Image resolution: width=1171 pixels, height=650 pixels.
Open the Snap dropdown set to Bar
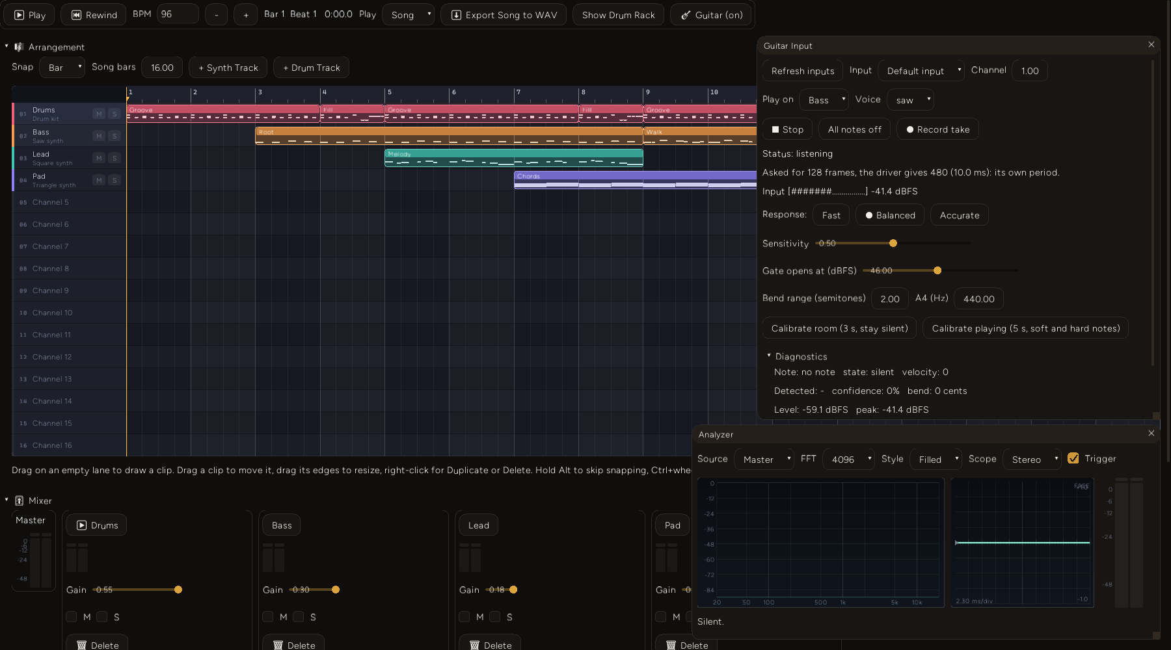[62, 67]
